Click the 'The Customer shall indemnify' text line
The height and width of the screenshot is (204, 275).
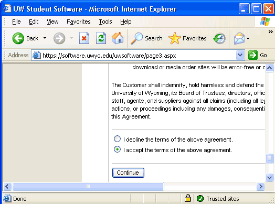click(x=187, y=85)
